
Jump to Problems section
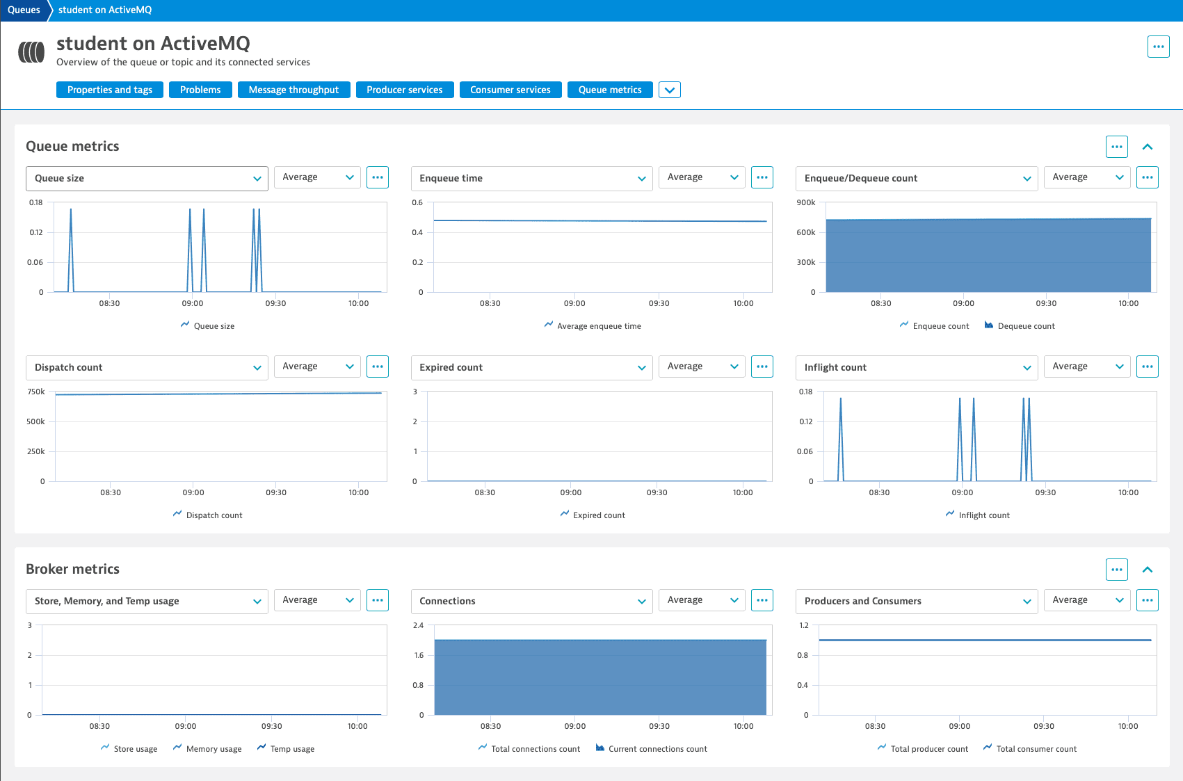[200, 90]
